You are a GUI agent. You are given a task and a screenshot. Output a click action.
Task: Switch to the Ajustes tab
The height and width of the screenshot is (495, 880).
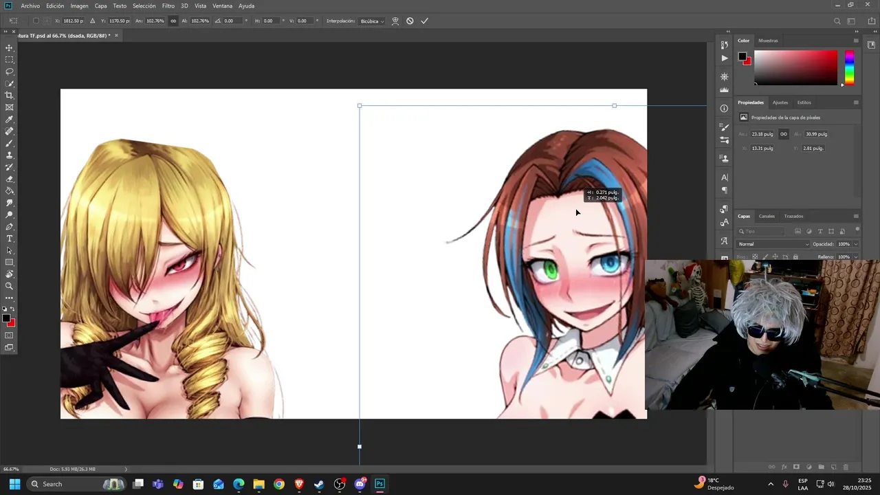(x=780, y=102)
